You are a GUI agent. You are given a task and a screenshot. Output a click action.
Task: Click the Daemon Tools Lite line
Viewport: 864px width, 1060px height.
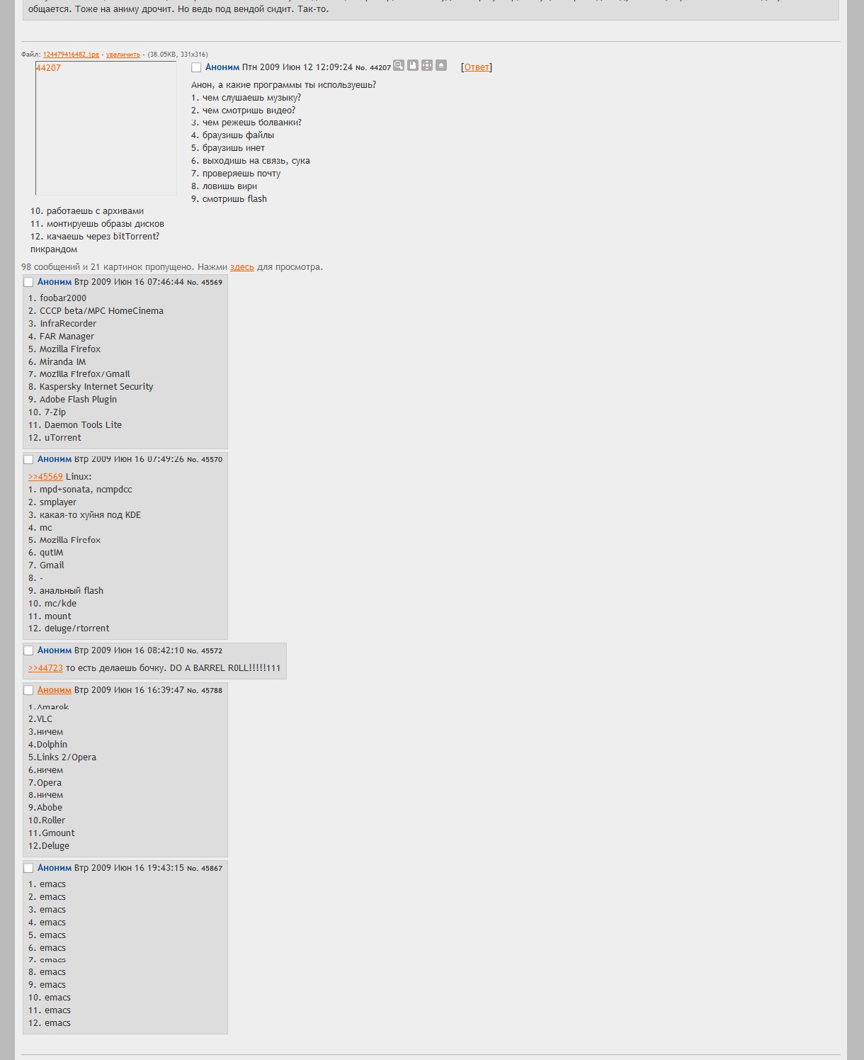pyautogui.click(x=75, y=425)
